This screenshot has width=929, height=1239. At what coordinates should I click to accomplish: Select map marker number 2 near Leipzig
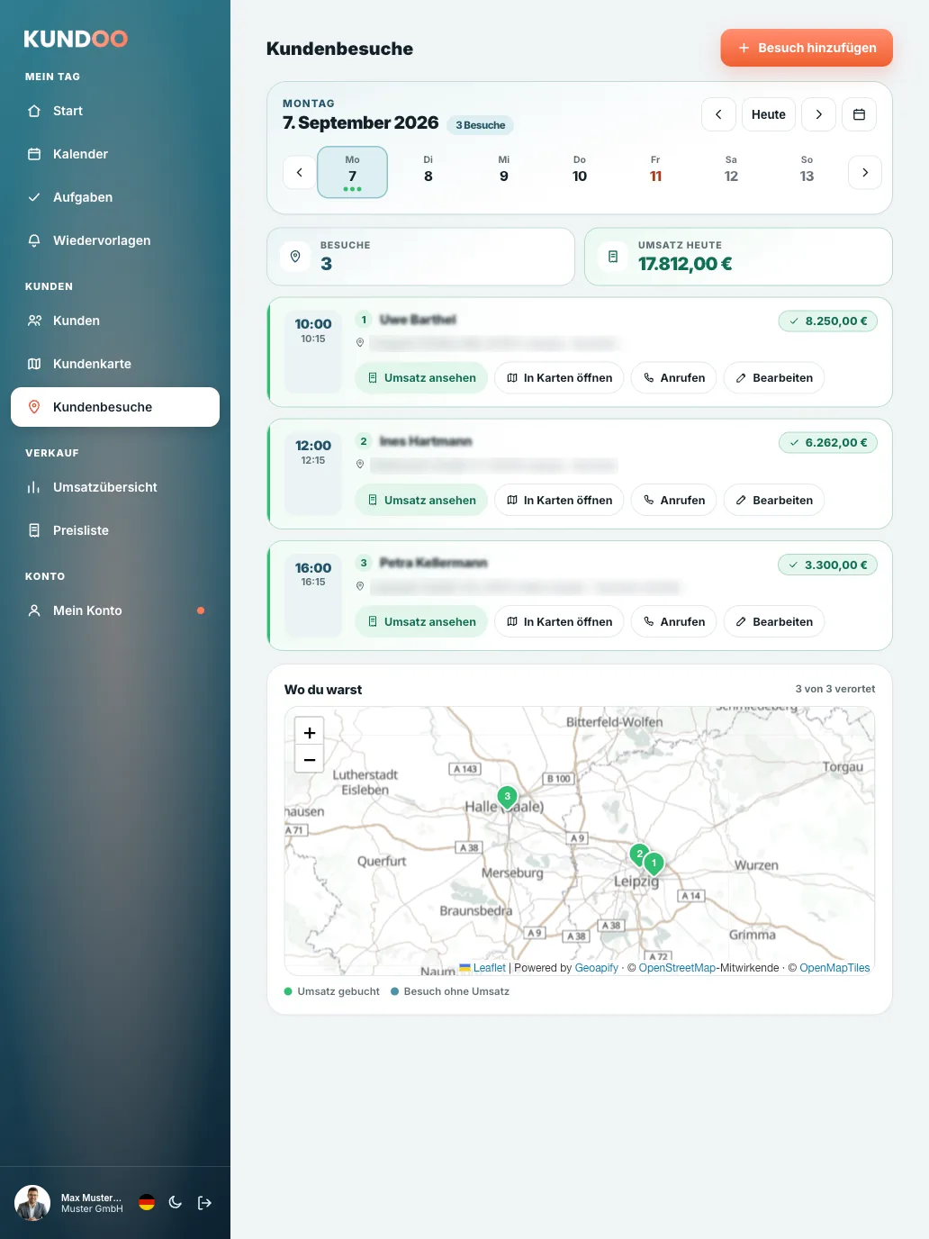tap(639, 855)
